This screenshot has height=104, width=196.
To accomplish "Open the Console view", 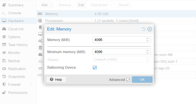I will tap(15, 13).
